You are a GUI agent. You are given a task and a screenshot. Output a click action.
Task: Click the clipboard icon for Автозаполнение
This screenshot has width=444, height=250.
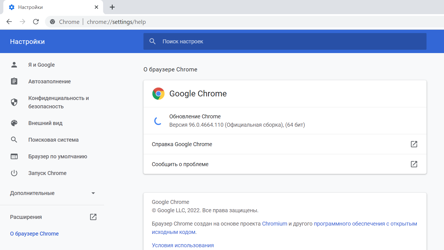point(14,81)
